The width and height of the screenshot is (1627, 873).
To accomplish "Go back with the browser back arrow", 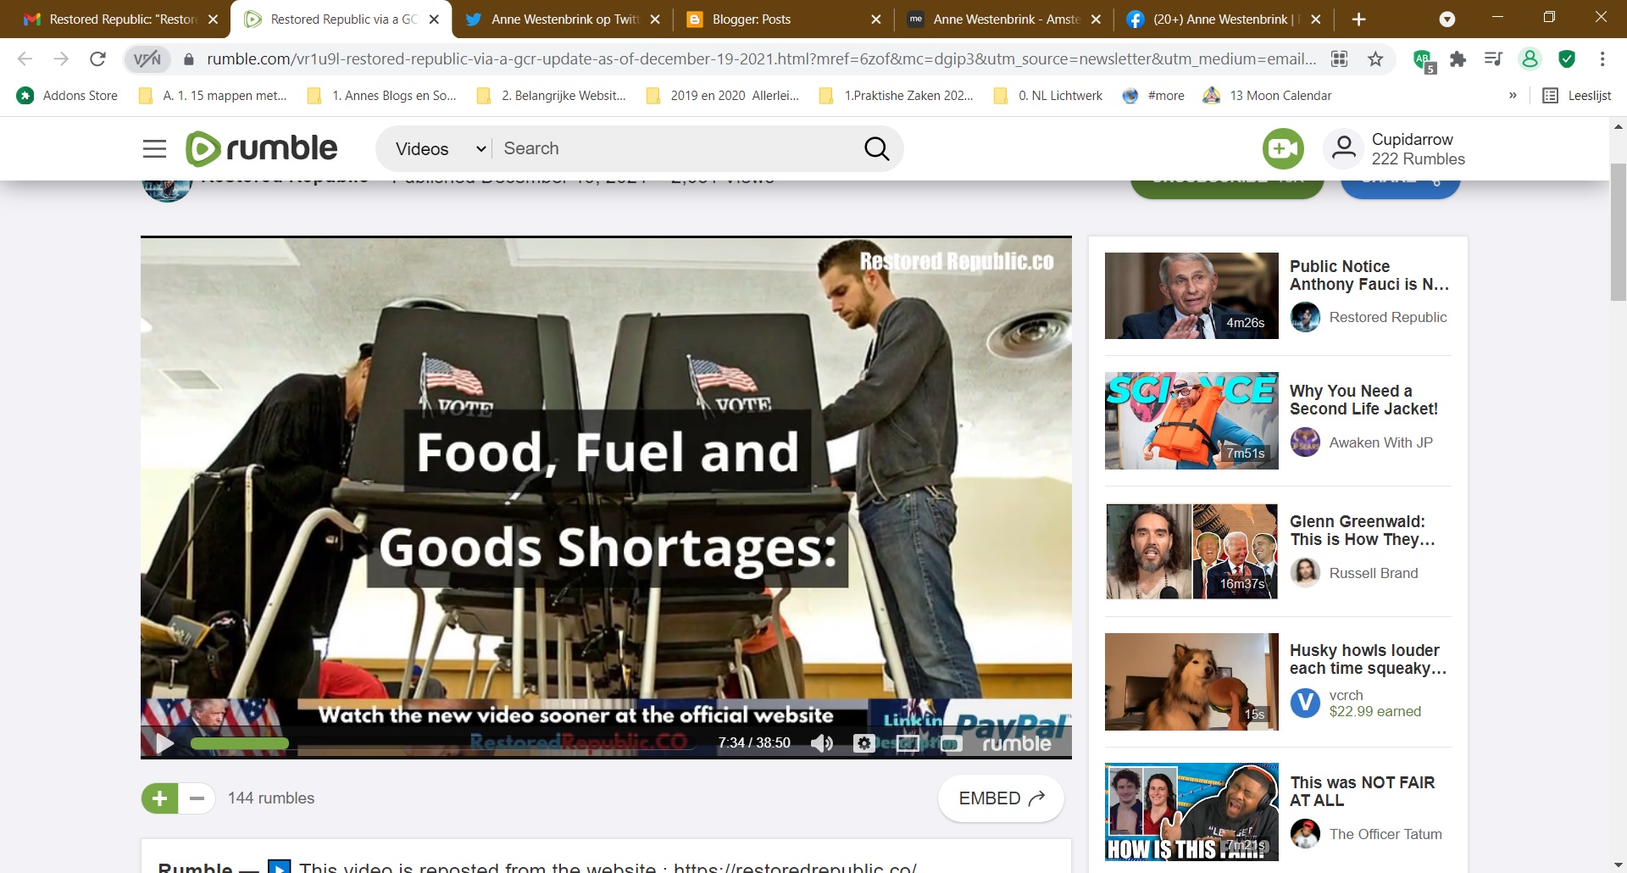I will (x=25, y=58).
